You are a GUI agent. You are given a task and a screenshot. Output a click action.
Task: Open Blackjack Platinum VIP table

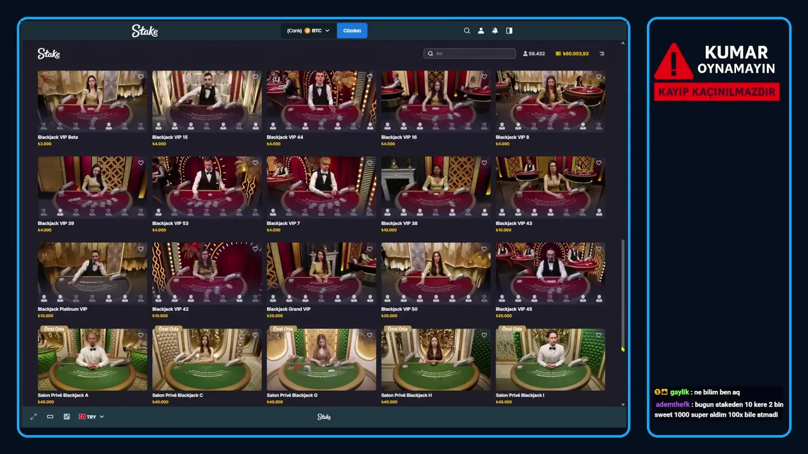[x=92, y=273]
